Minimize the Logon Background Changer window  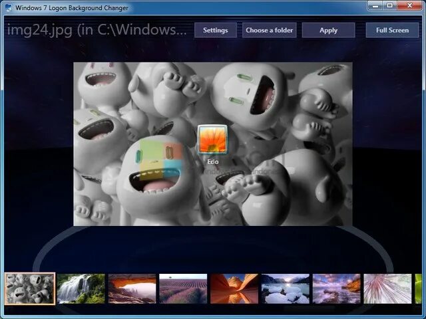coord(375,5)
